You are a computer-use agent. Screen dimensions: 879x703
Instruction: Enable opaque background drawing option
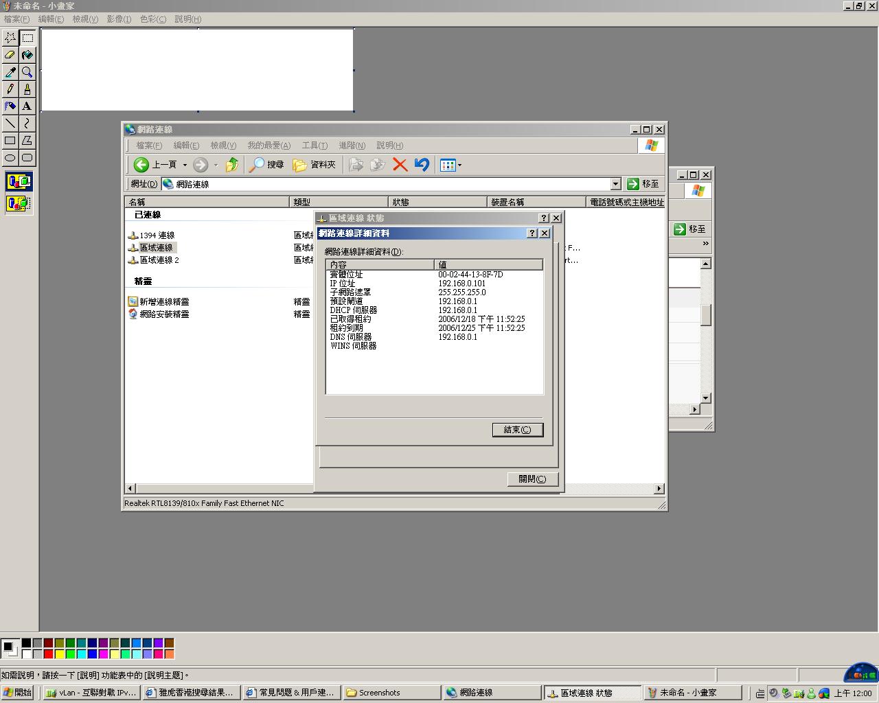coord(19,182)
